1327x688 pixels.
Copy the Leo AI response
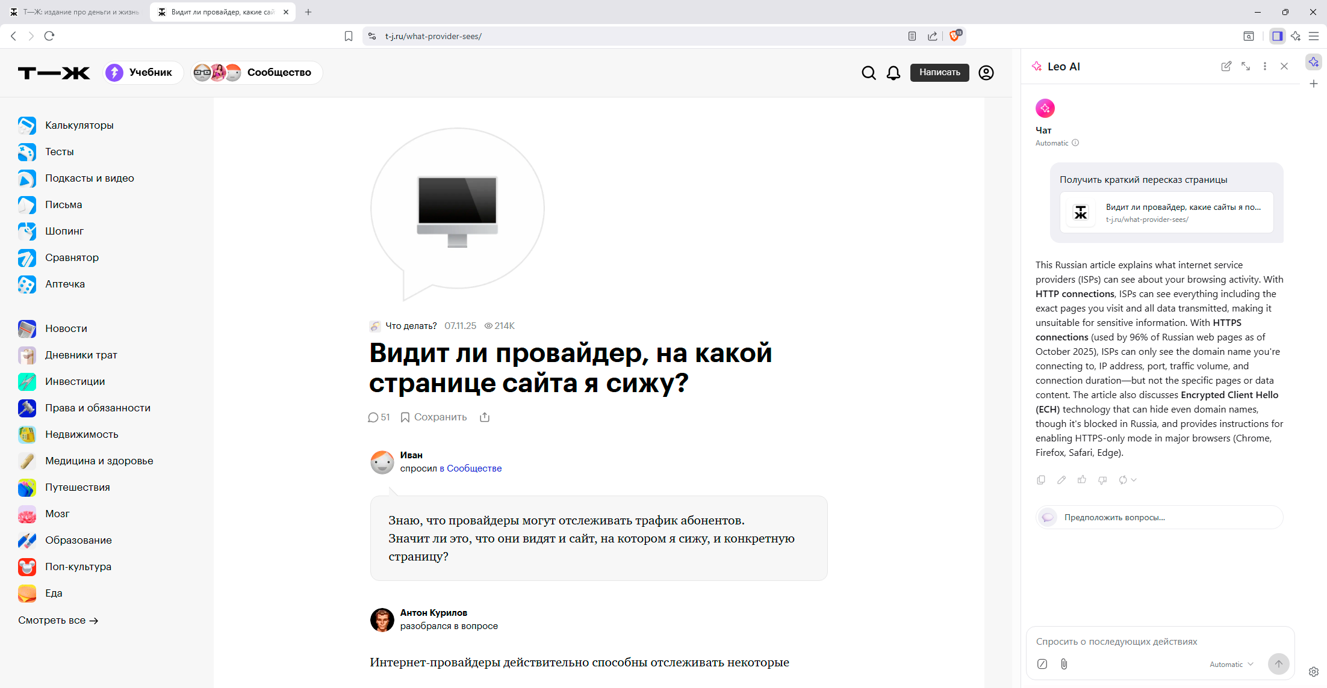1041,480
